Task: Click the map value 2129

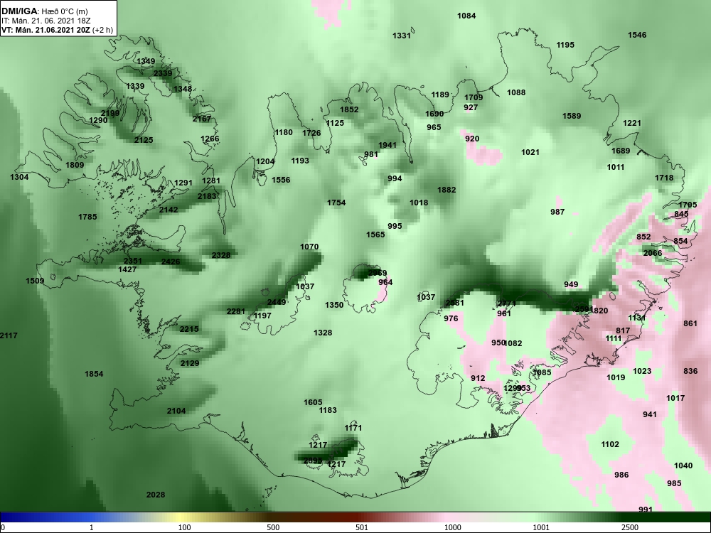Action: (x=190, y=363)
